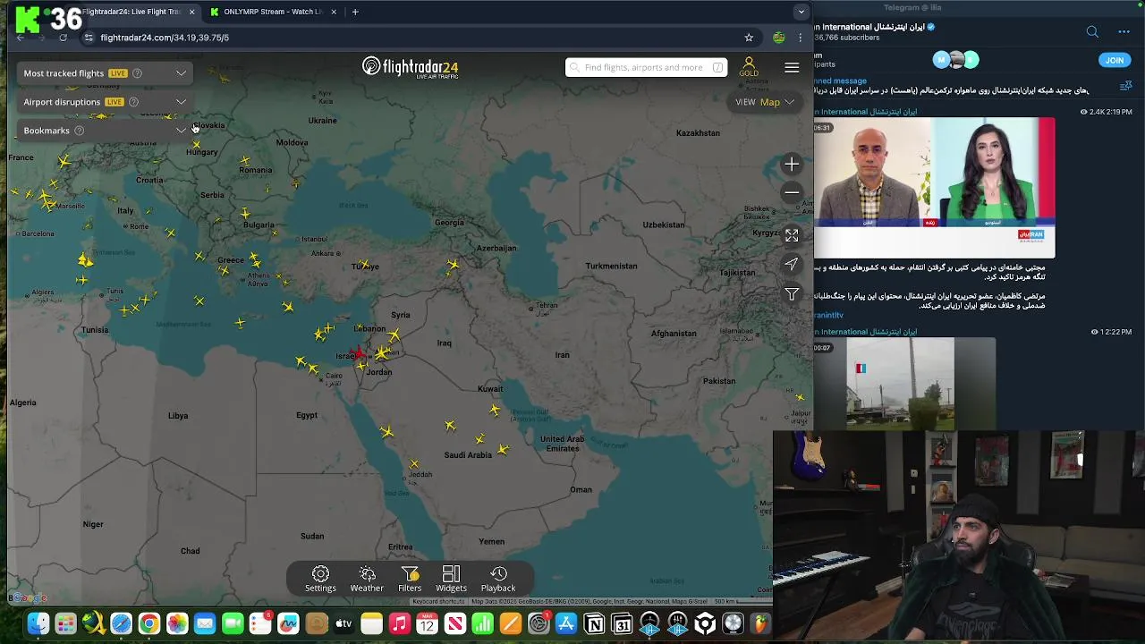Open Telegram channel more options menu
The height and width of the screenshot is (644, 1145).
[x=1124, y=31]
